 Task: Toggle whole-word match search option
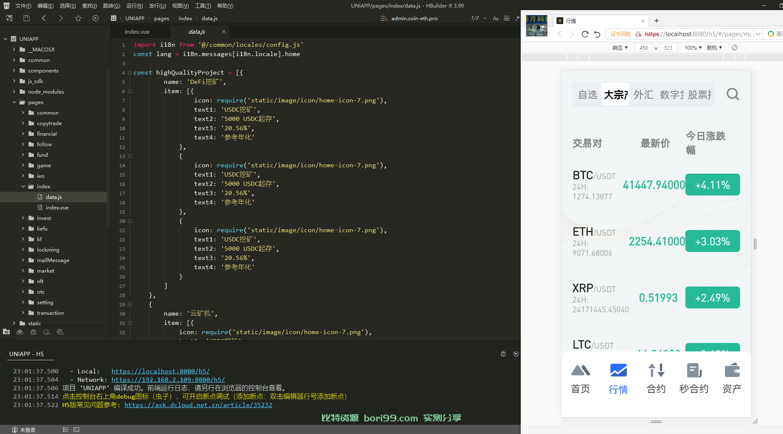coord(507,18)
